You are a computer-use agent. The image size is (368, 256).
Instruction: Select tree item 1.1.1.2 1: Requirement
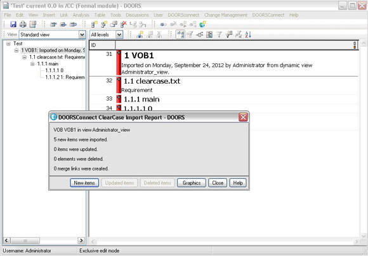tap(65, 77)
